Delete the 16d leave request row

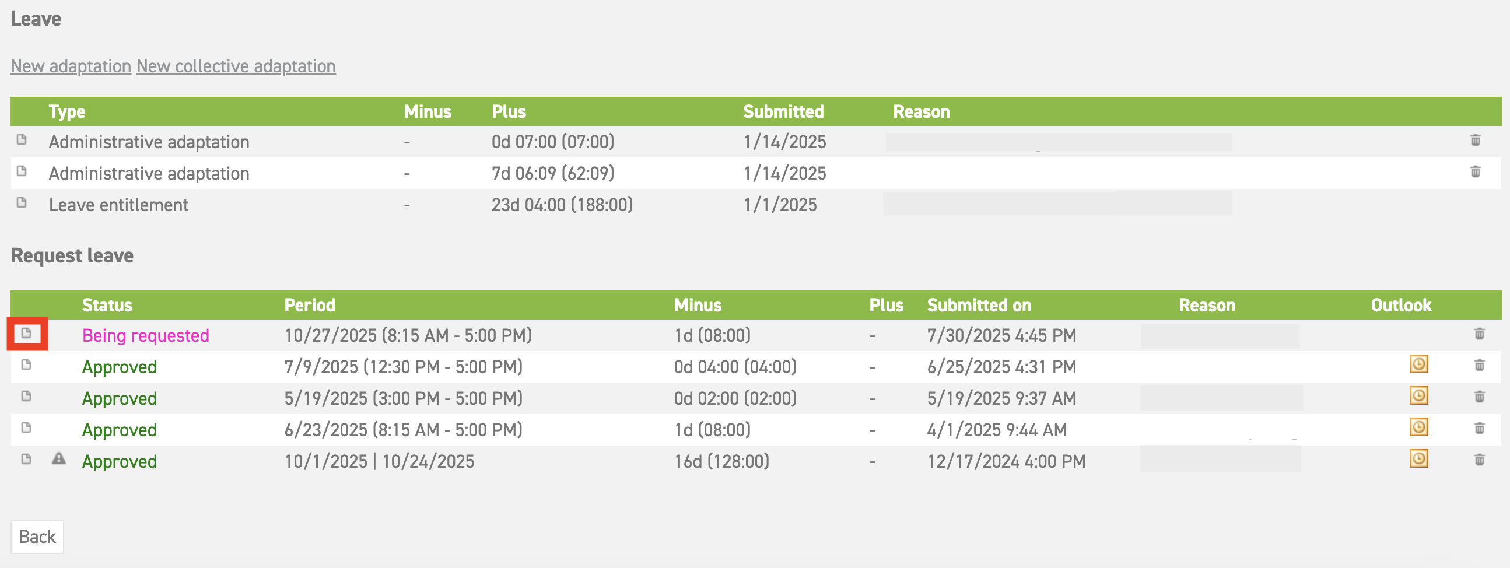pyautogui.click(x=1479, y=460)
